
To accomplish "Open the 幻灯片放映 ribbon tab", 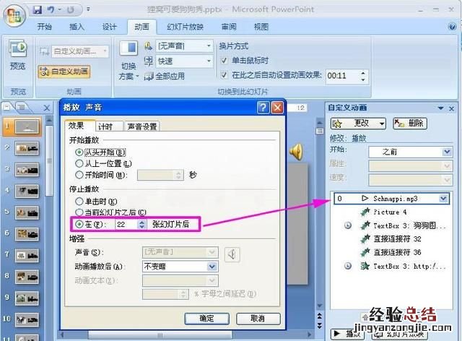I will pos(185,27).
